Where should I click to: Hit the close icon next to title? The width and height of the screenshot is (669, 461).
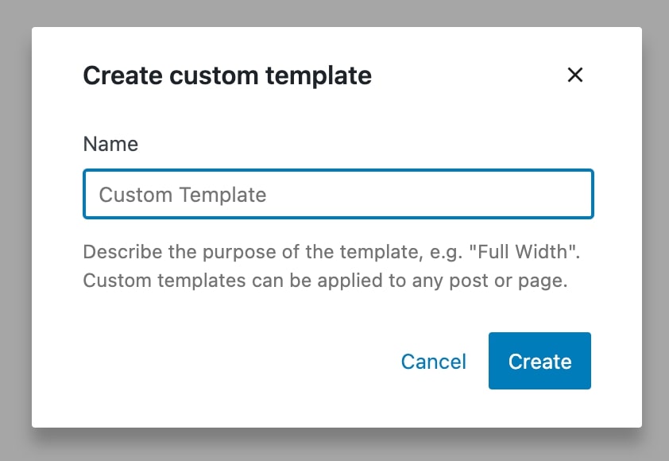point(574,76)
